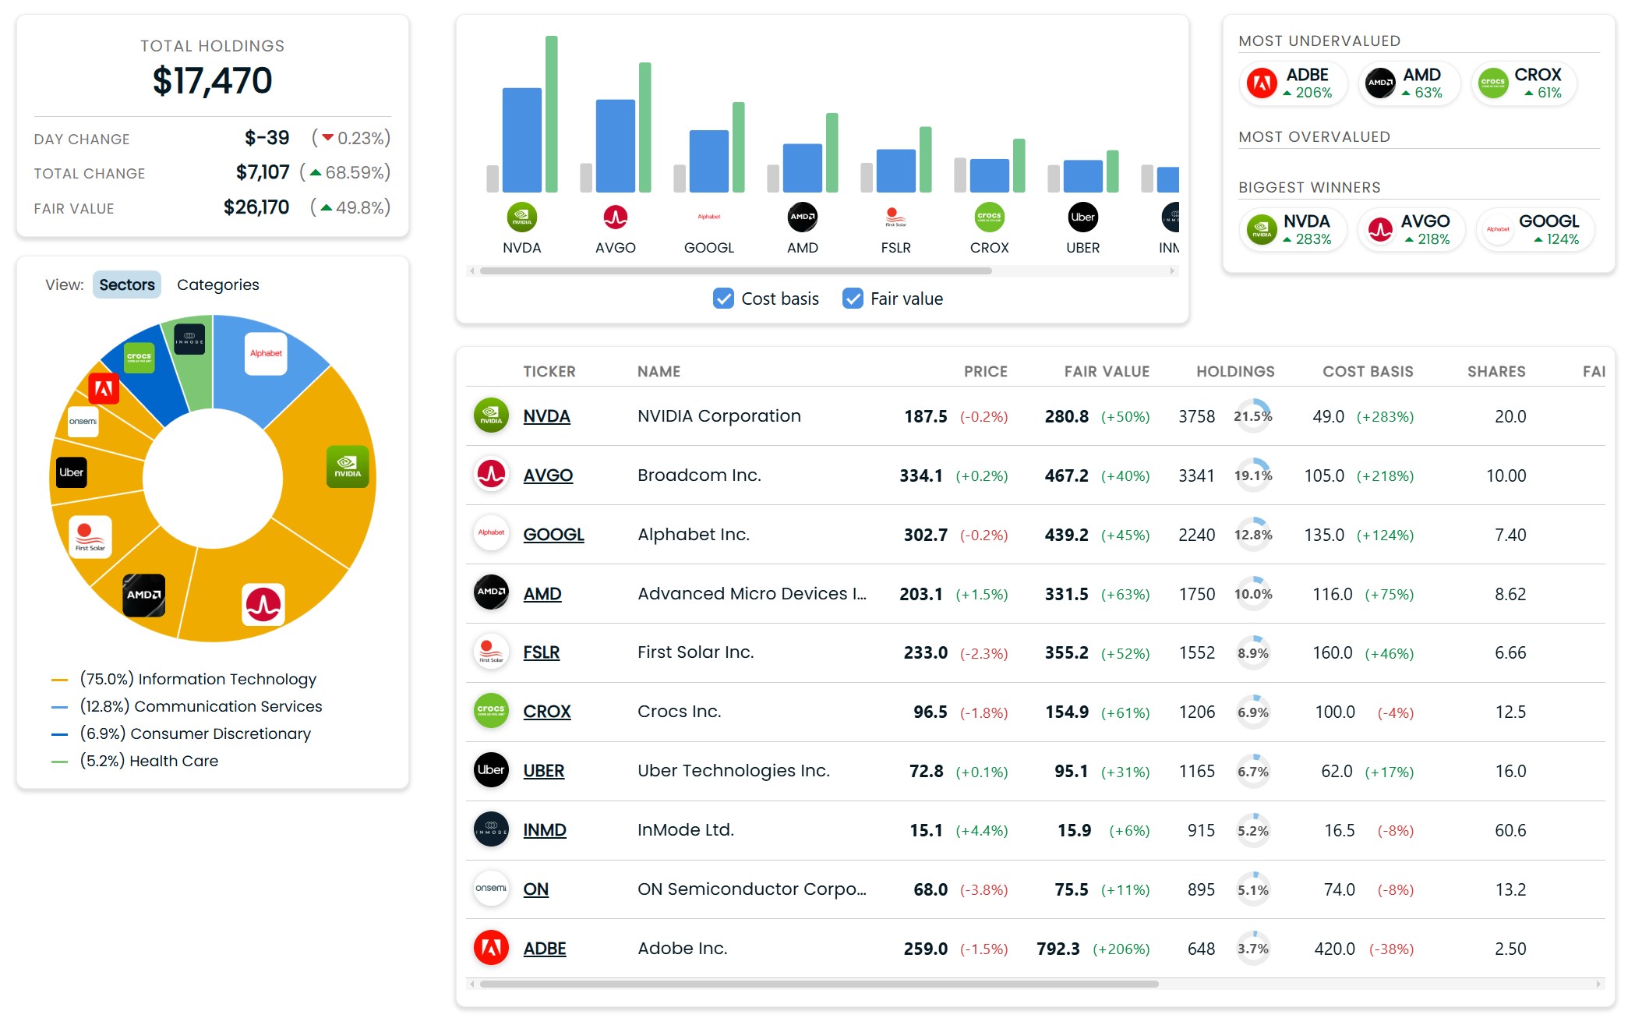Open the FSLR ticker link
Image resolution: width=1635 pixels, height=1018 pixels.
[541, 652]
